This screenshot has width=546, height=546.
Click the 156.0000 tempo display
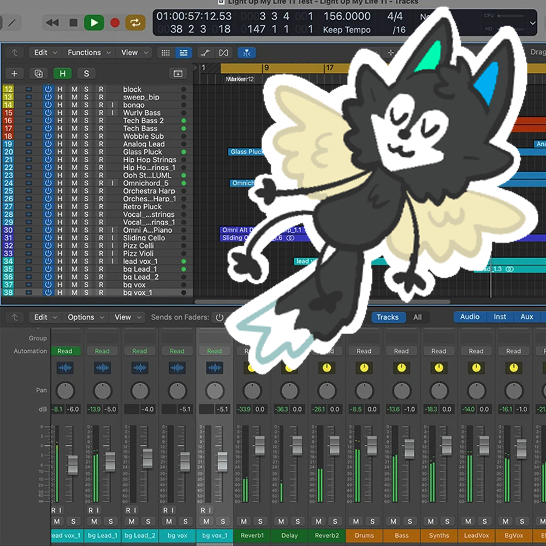[x=347, y=16]
